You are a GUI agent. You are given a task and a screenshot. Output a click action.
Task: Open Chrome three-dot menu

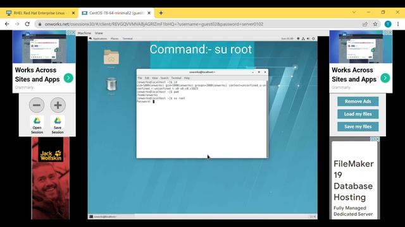398,24
